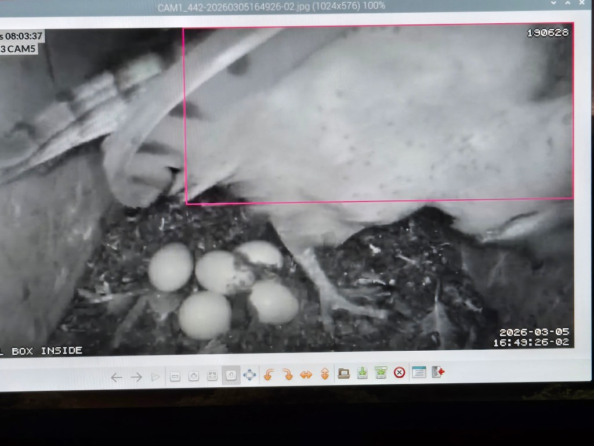The image size is (594, 446).
Task: Zoom in on the image
Action: point(194,376)
